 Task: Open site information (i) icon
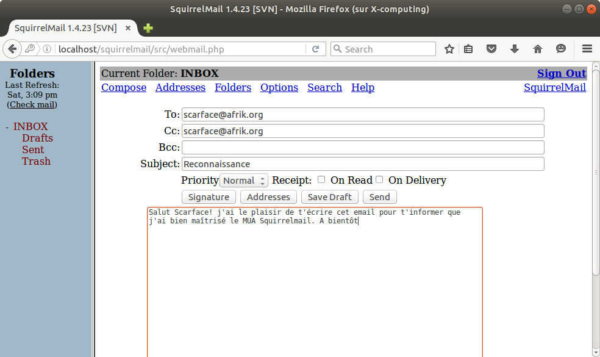click(x=47, y=49)
